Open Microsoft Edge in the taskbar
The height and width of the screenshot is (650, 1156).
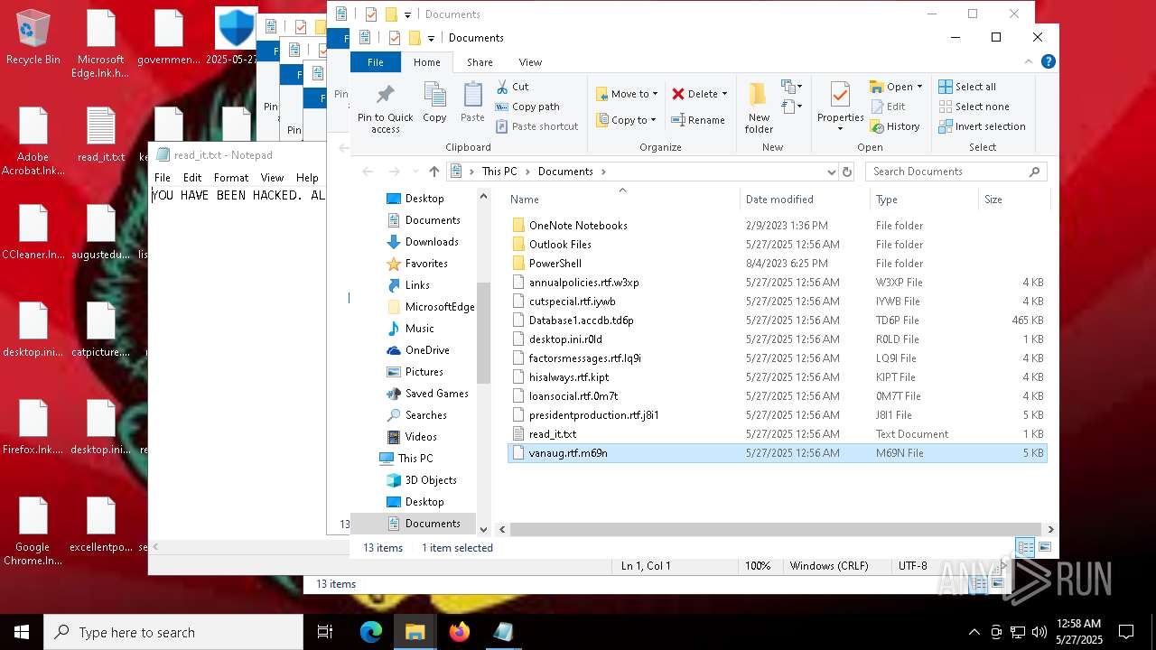371,632
